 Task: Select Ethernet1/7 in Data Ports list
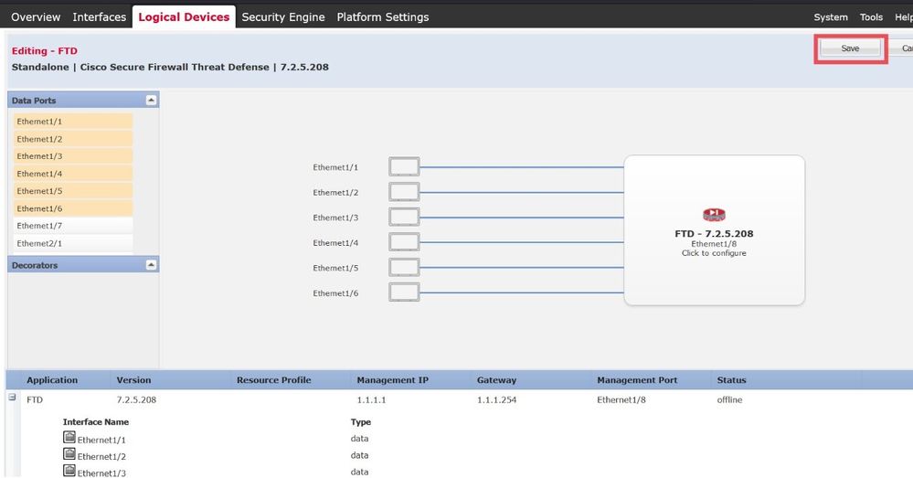(x=73, y=226)
